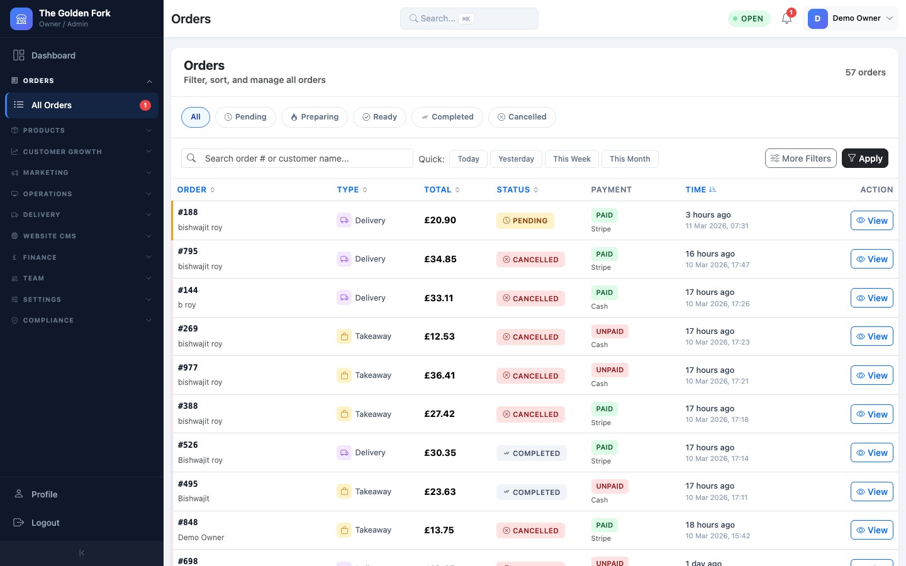The width and height of the screenshot is (906, 566).
Task: Collapse the Orders section in the sidebar
Action: pyautogui.click(x=82, y=80)
